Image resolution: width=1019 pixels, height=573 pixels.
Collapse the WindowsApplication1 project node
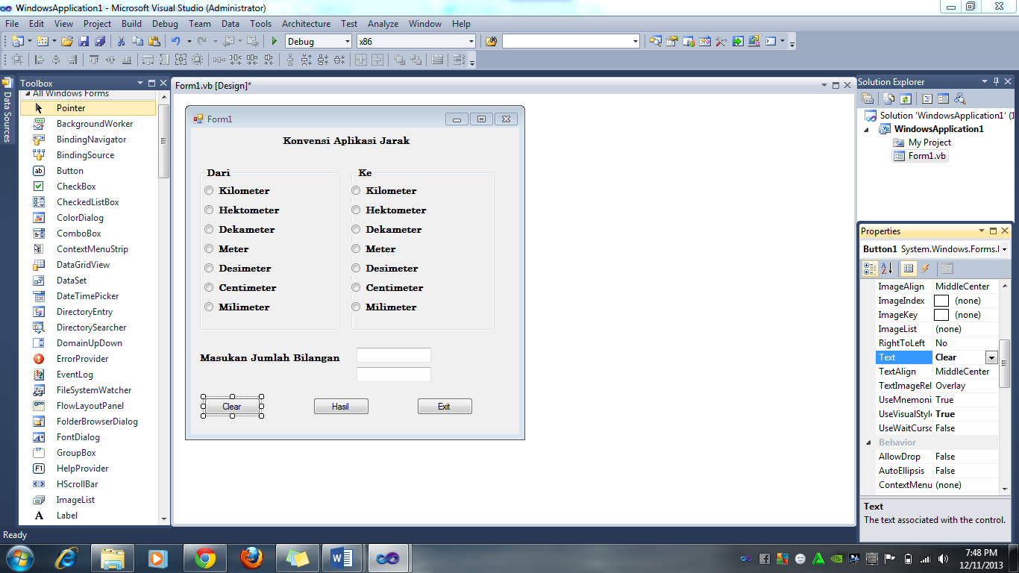pos(867,129)
